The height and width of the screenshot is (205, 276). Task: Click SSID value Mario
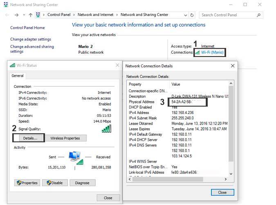(107, 110)
